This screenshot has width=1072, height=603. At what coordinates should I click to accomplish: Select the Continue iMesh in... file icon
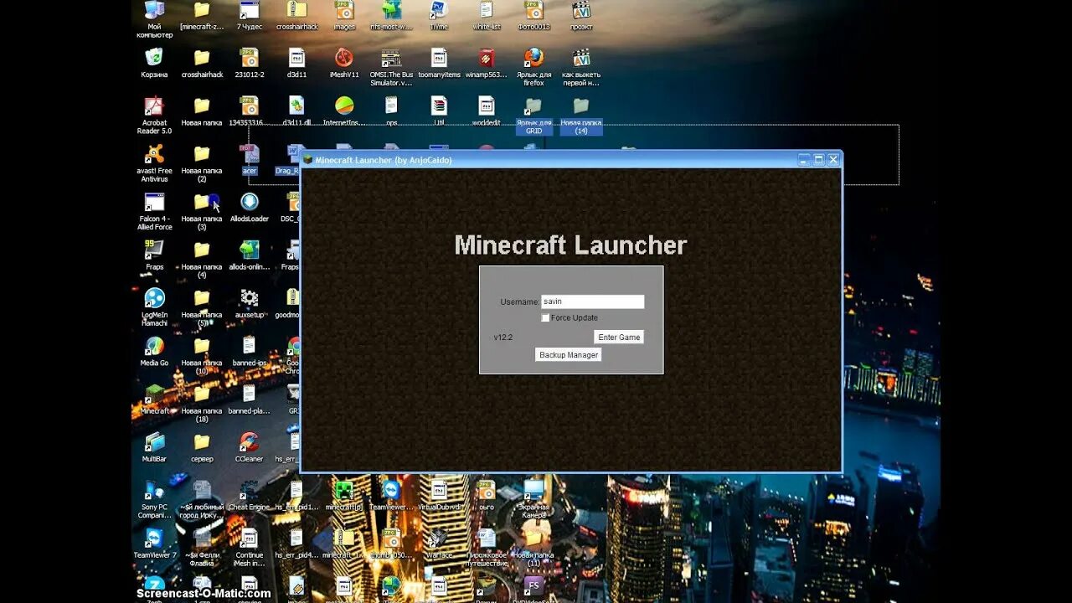[x=249, y=538]
